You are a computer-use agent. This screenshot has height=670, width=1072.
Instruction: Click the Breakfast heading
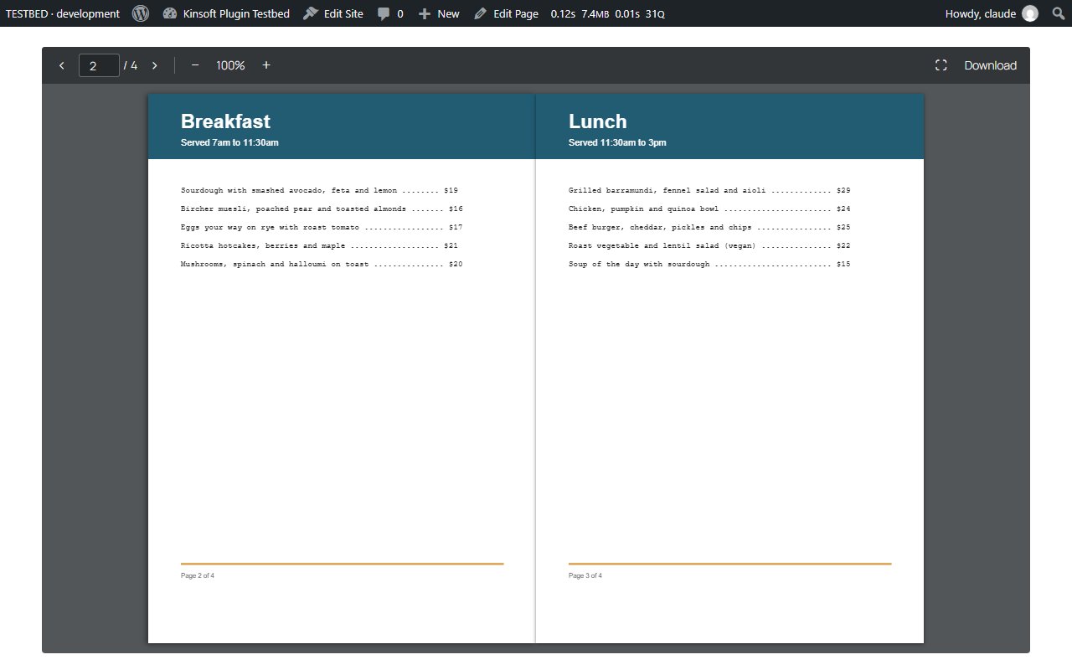tap(225, 121)
